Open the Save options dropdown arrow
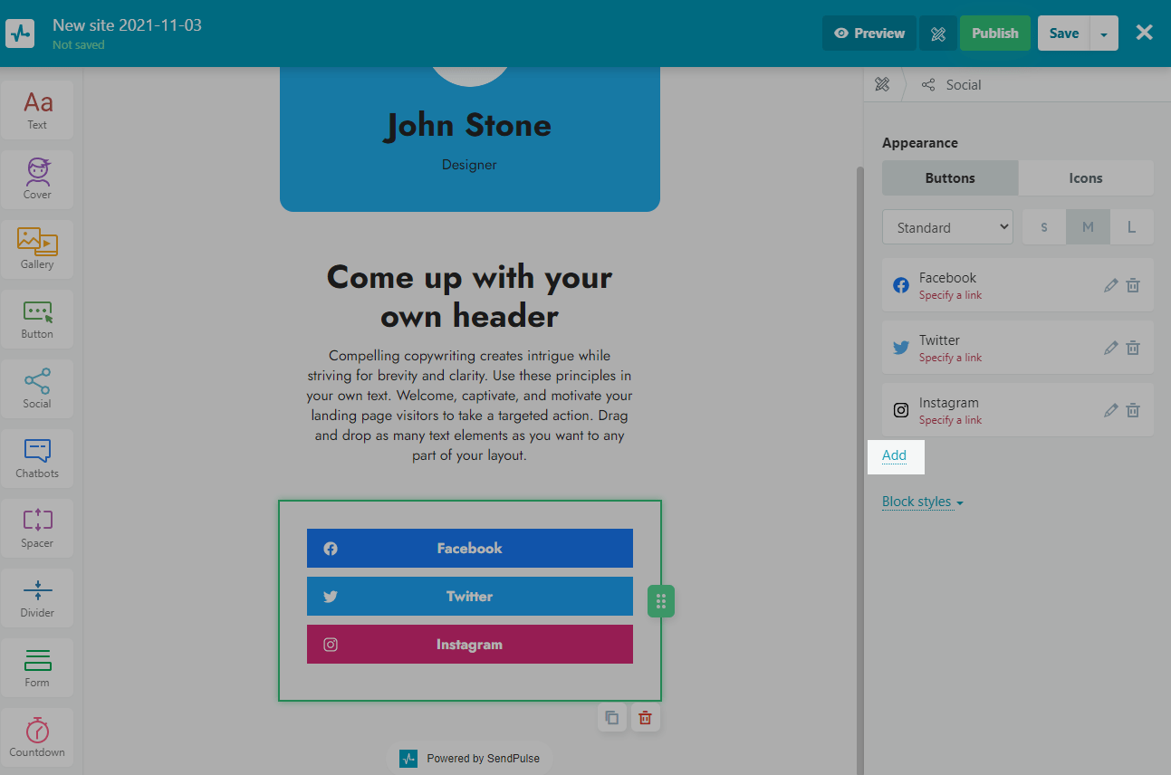 click(1103, 33)
